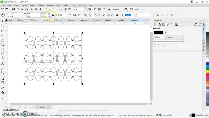Open Hairline width dropdown in Properties

[165, 37]
